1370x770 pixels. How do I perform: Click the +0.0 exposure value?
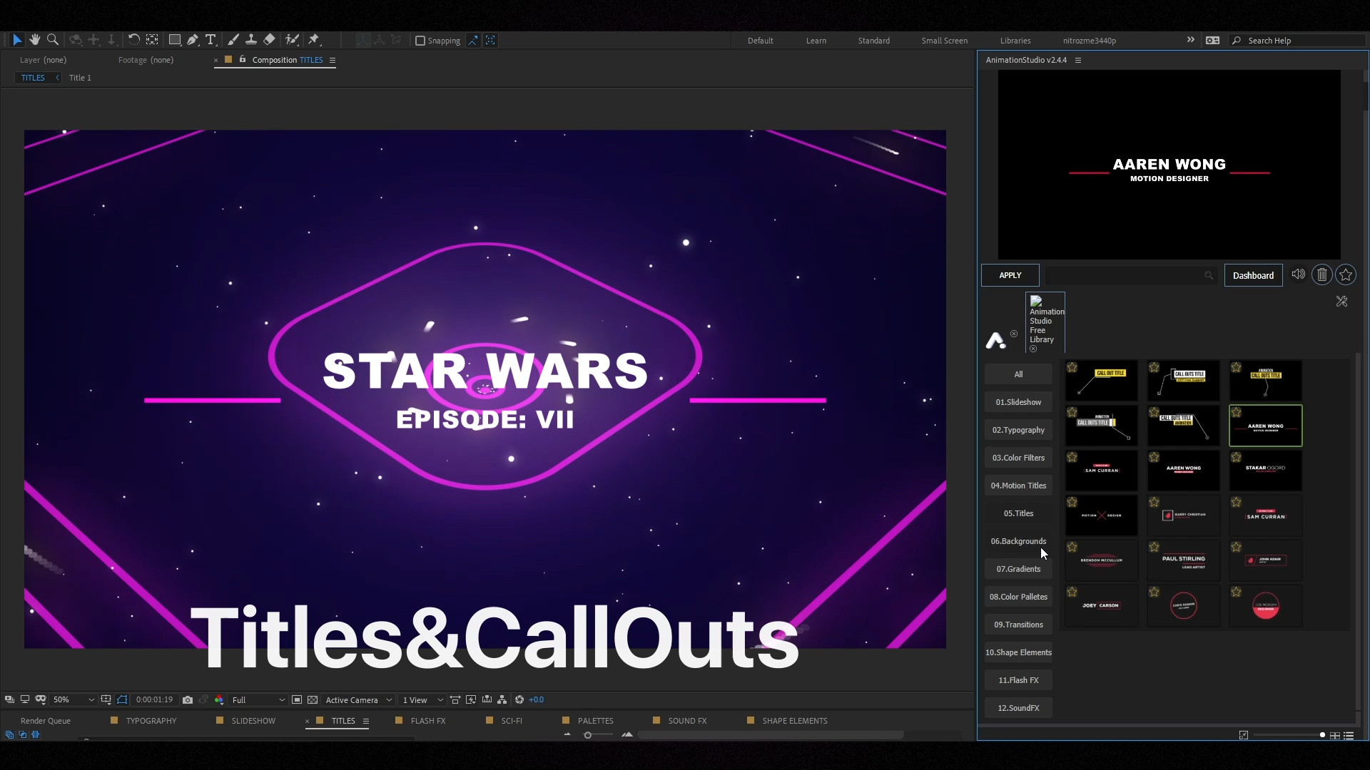point(536,699)
